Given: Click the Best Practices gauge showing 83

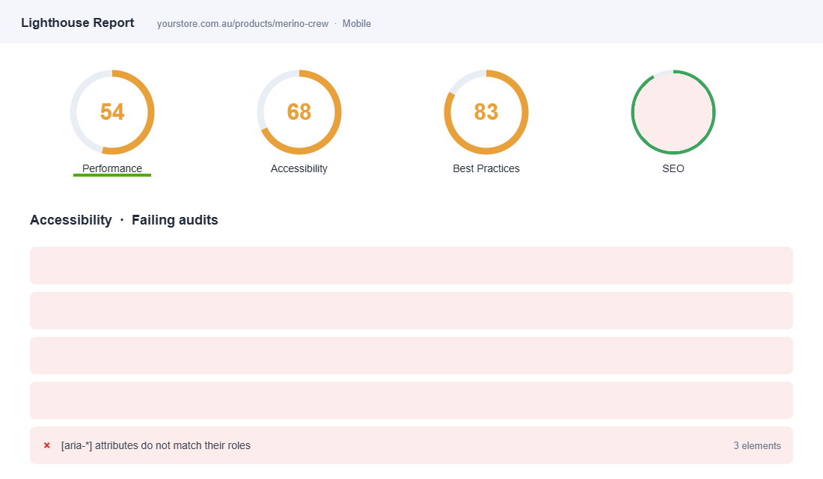Looking at the screenshot, I should coord(486,112).
